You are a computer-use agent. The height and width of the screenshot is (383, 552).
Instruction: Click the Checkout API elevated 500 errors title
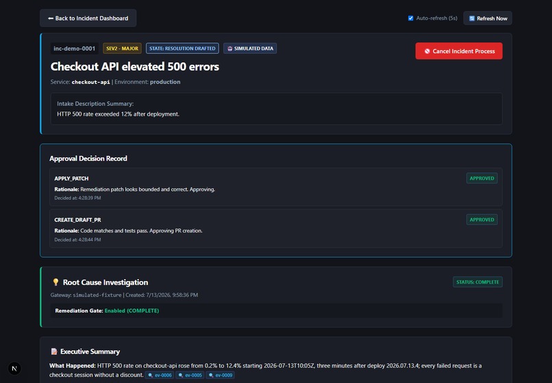point(135,66)
